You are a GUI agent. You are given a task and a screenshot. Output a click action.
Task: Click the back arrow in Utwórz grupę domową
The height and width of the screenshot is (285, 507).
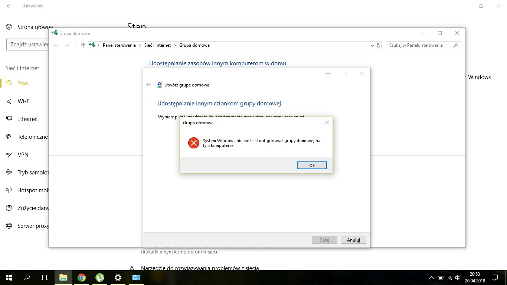[148, 85]
